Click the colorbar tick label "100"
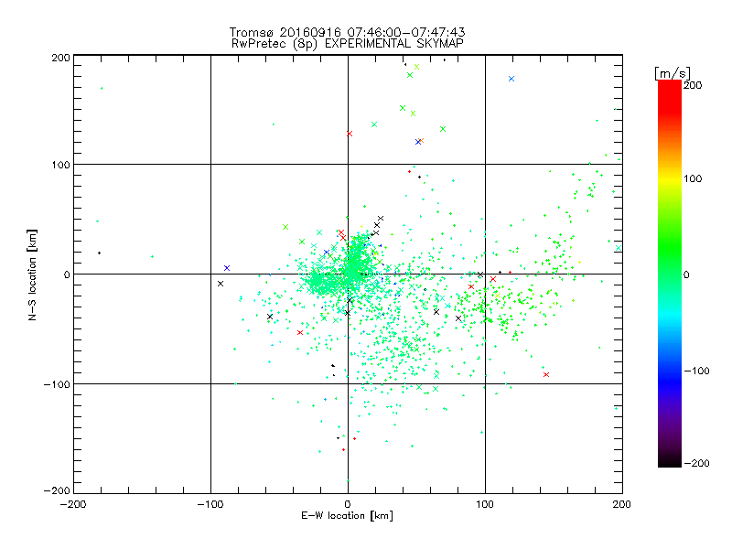732x549 pixels. [x=693, y=178]
